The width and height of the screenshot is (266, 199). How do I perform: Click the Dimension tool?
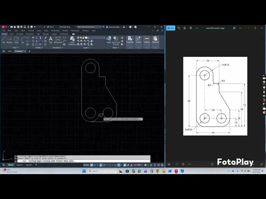58,40
